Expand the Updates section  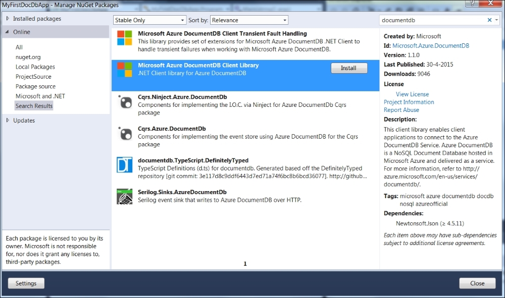pos(8,120)
